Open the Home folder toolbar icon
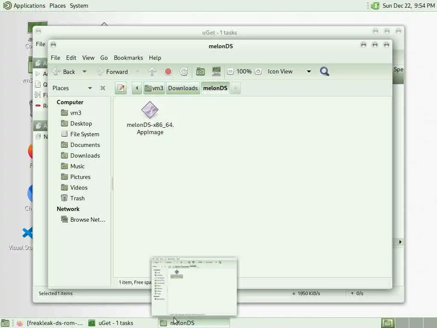The image size is (437, 328). (201, 72)
